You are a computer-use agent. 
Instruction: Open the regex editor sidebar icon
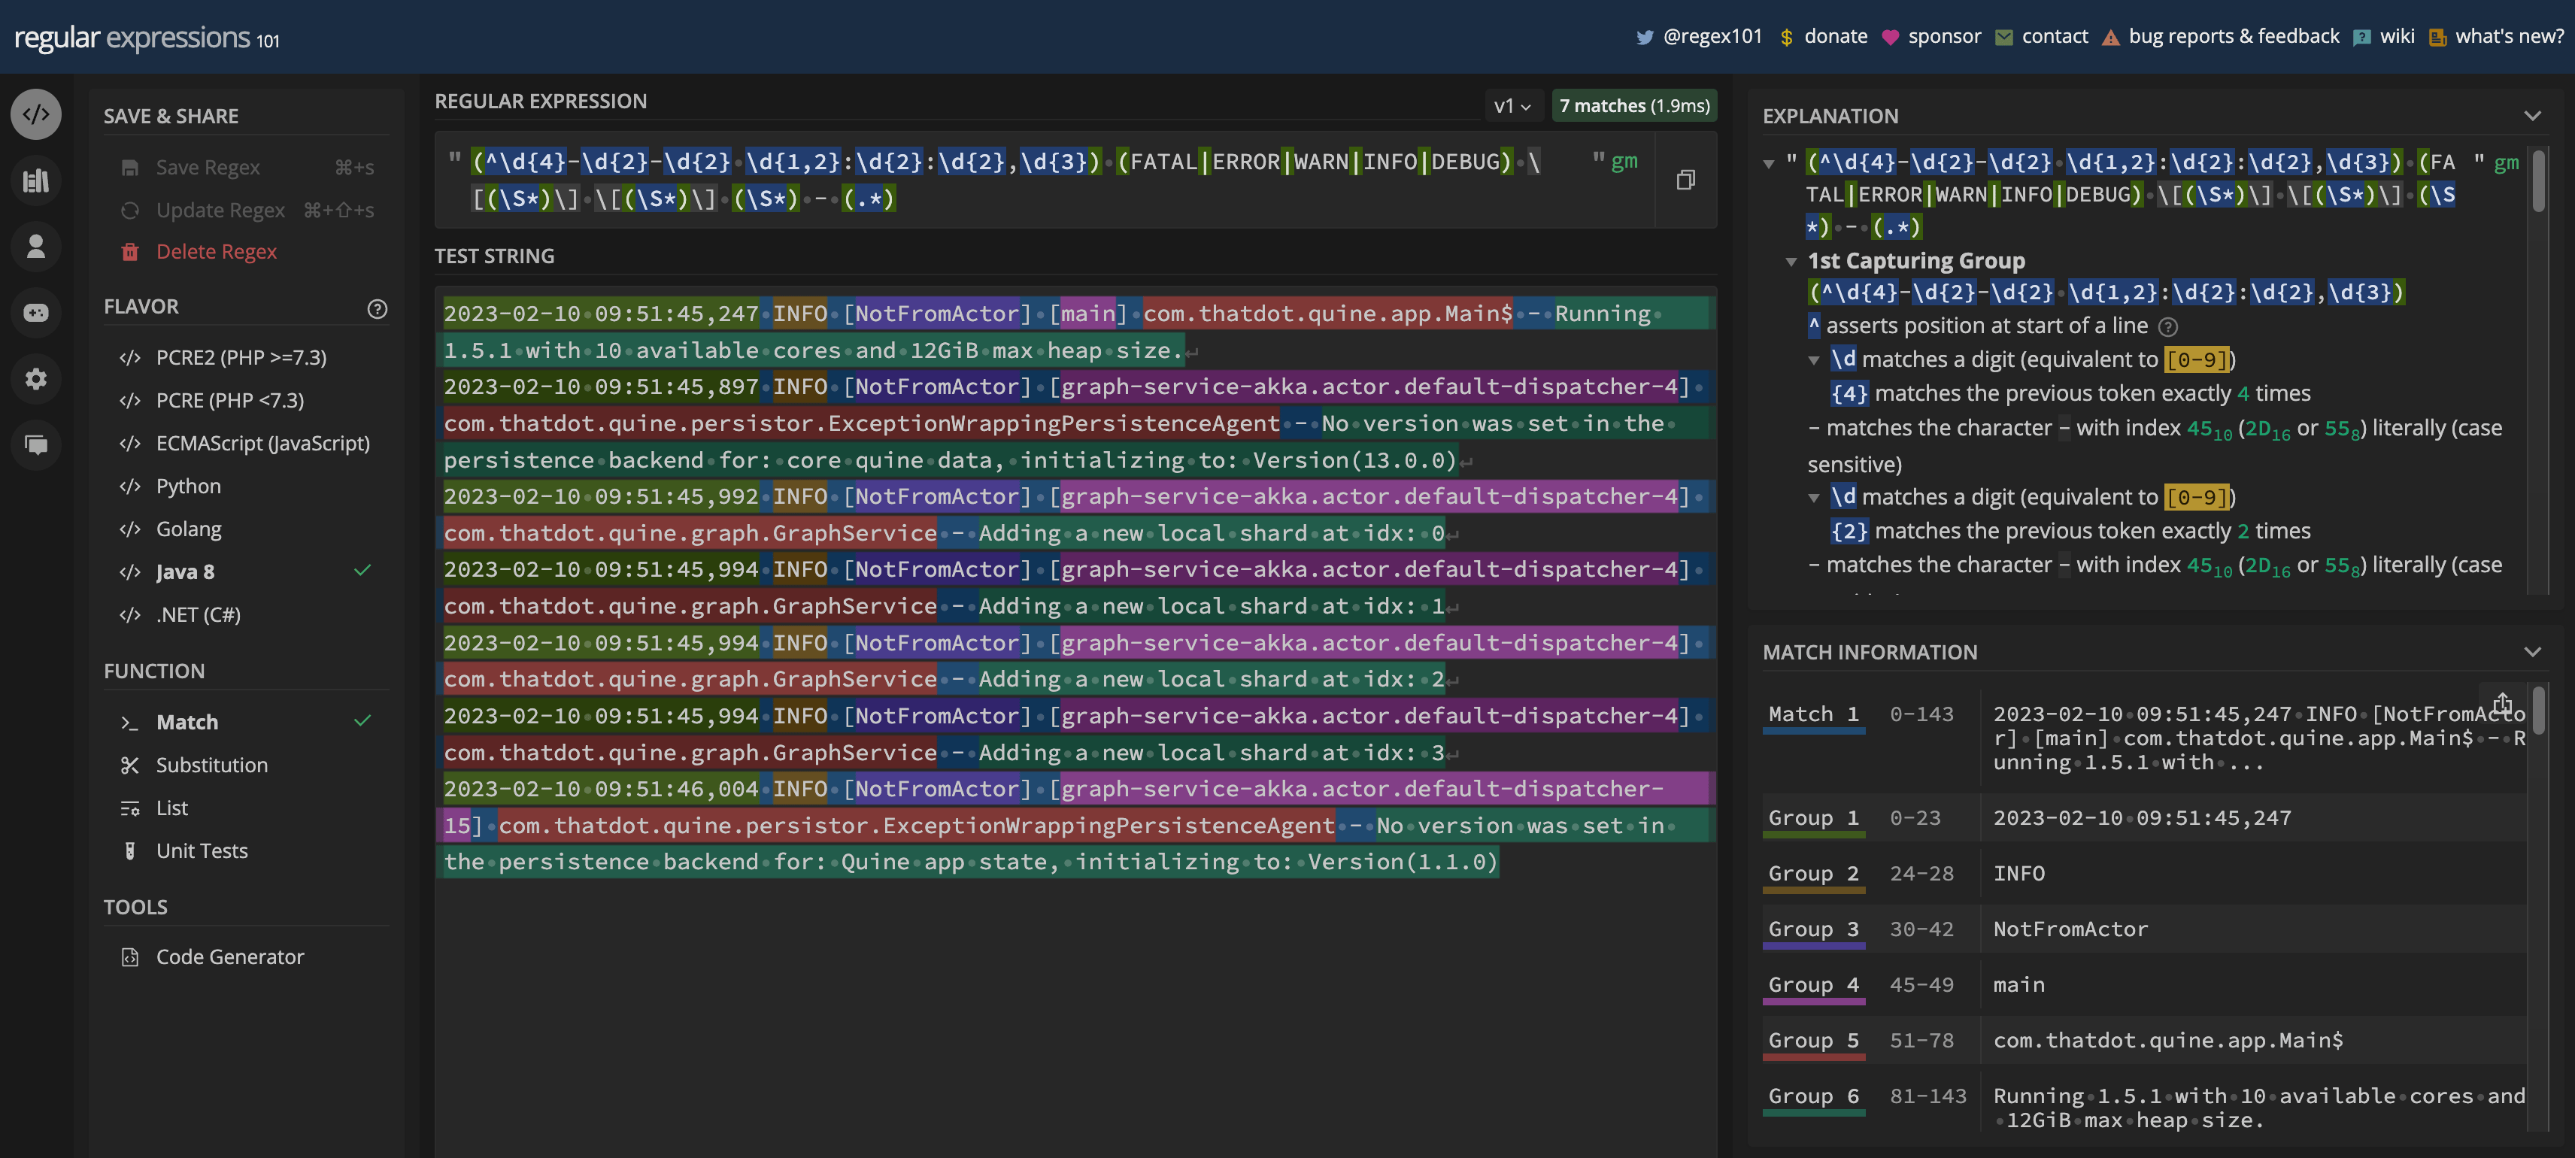(x=36, y=114)
